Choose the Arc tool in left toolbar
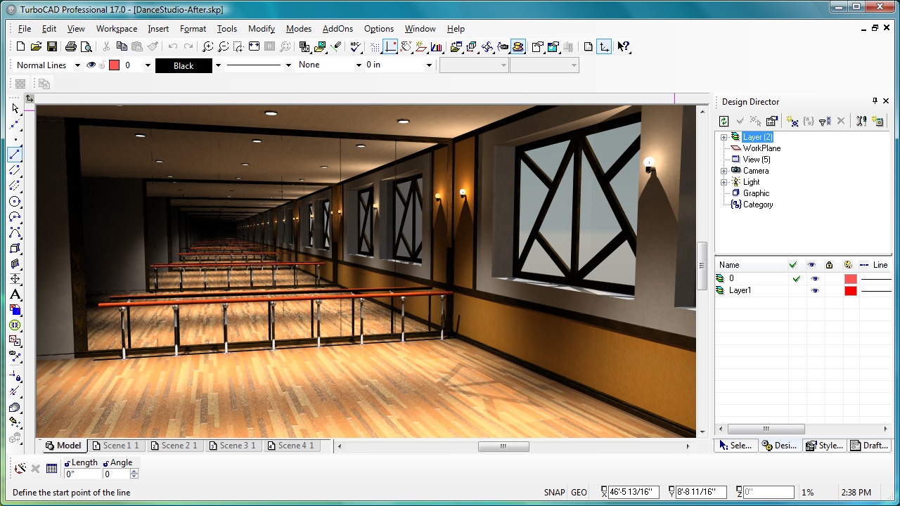The height and width of the screenshot is (506, 900). (x=15, y=217)
